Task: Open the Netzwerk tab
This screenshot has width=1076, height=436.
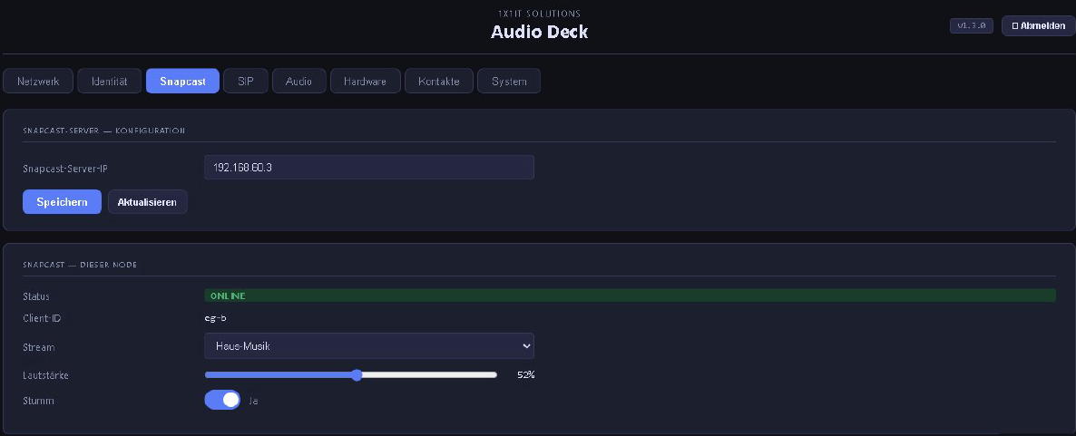Action: tap(38, 81)
